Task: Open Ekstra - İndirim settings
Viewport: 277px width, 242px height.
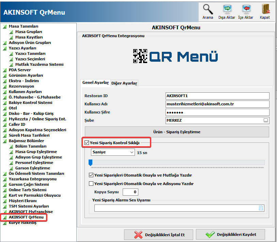Action: click(24, 81)
